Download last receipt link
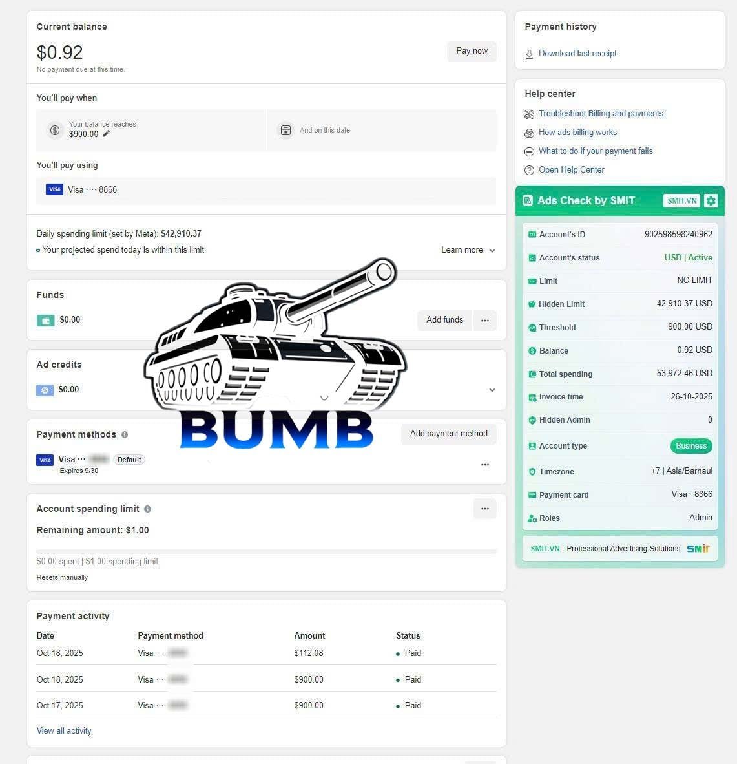The width and height of the screenshot is (737, 764). click(577, 53)
